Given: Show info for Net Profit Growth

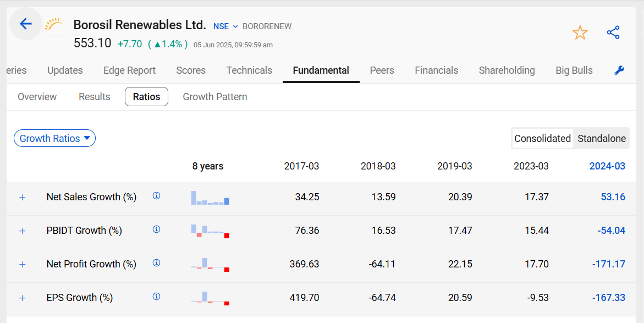Looking at the screenshot, I should pyautogui.click(x=156, y=262).
